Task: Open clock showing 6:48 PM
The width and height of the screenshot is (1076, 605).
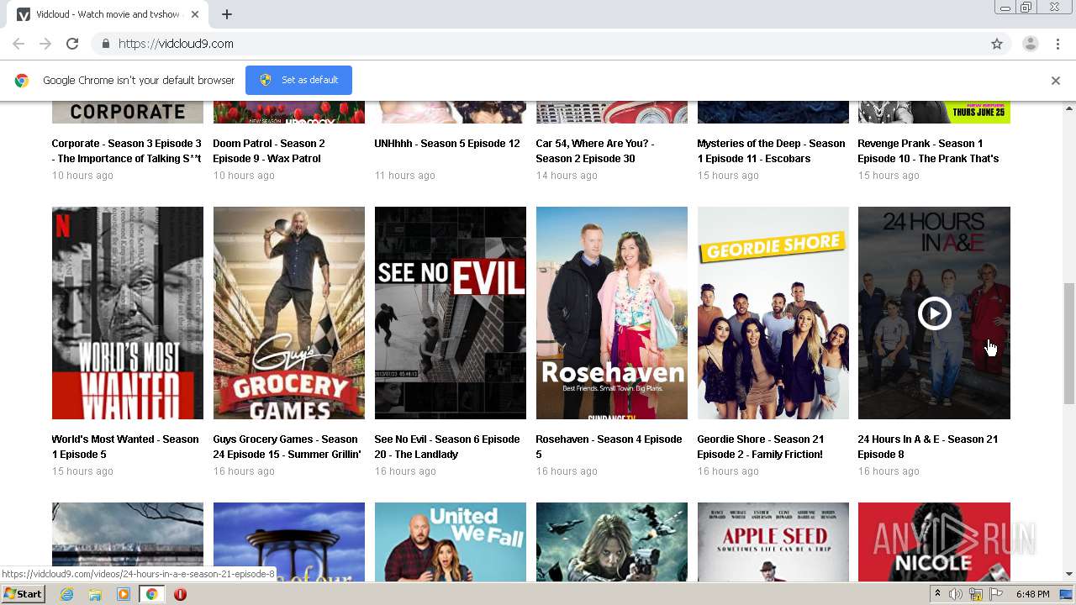Action: click(1032, 594)
